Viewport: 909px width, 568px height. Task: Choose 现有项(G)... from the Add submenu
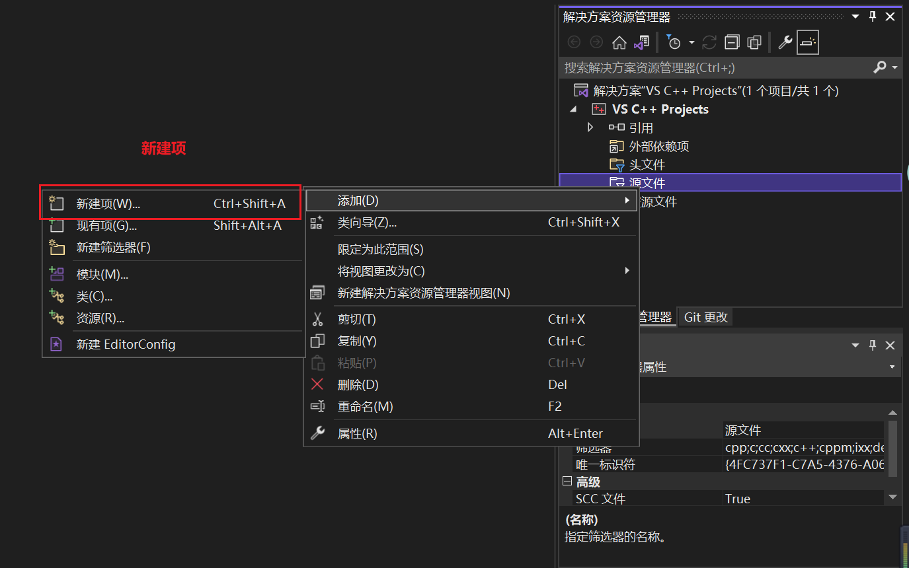click(173, 226)
